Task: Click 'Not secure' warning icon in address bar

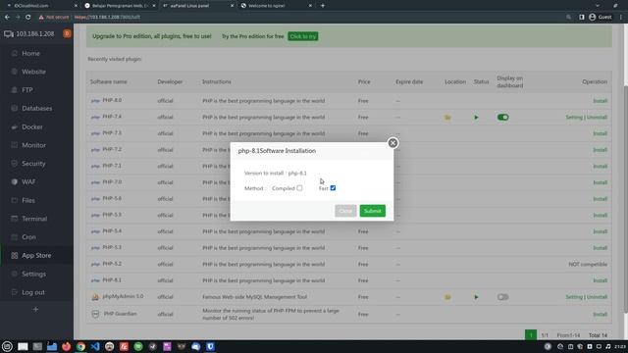Action: (41, 18)
